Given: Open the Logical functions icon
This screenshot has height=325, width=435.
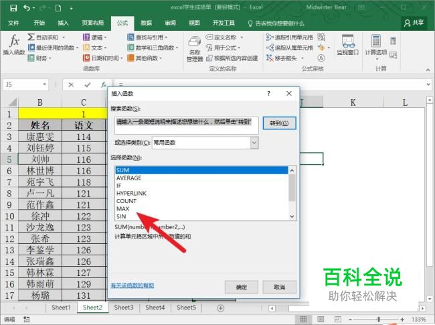Looking at the screenshot, I should pos(86,37).
